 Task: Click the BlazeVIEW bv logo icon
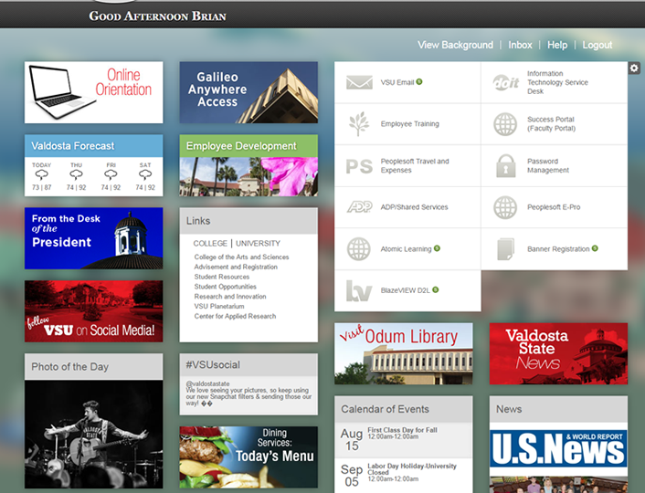[x=359, y=290]
